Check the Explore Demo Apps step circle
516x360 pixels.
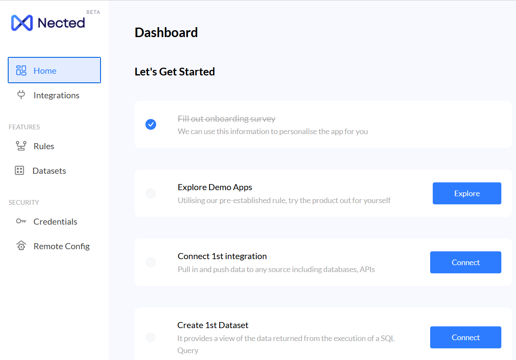(151, 193)
